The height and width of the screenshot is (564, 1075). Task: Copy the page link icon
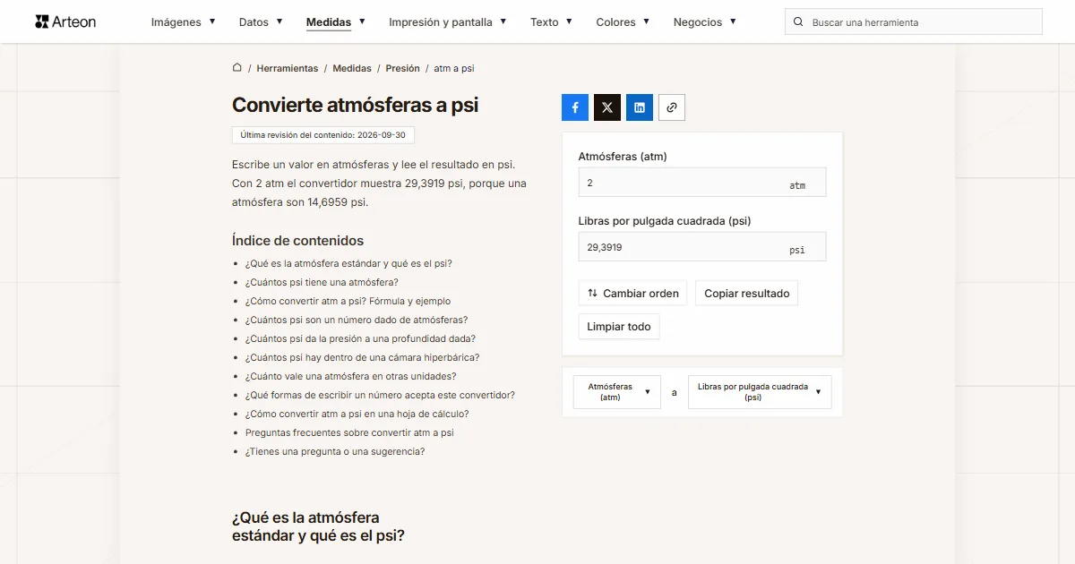pos(672,107)
